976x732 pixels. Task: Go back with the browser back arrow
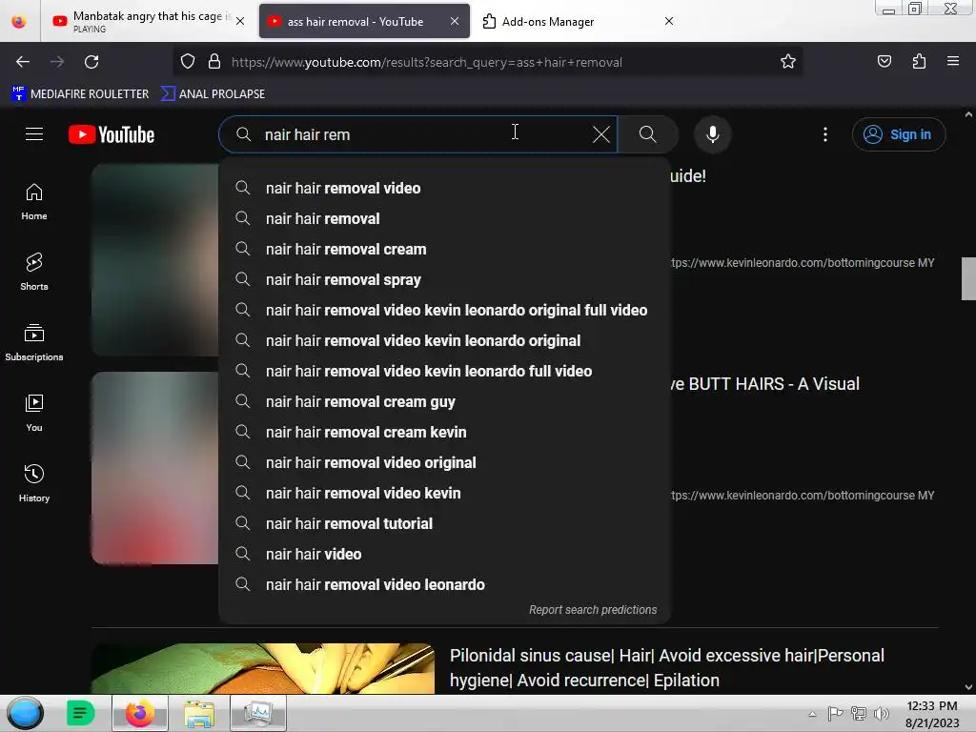pyautogui.click(x=23, y=62)
